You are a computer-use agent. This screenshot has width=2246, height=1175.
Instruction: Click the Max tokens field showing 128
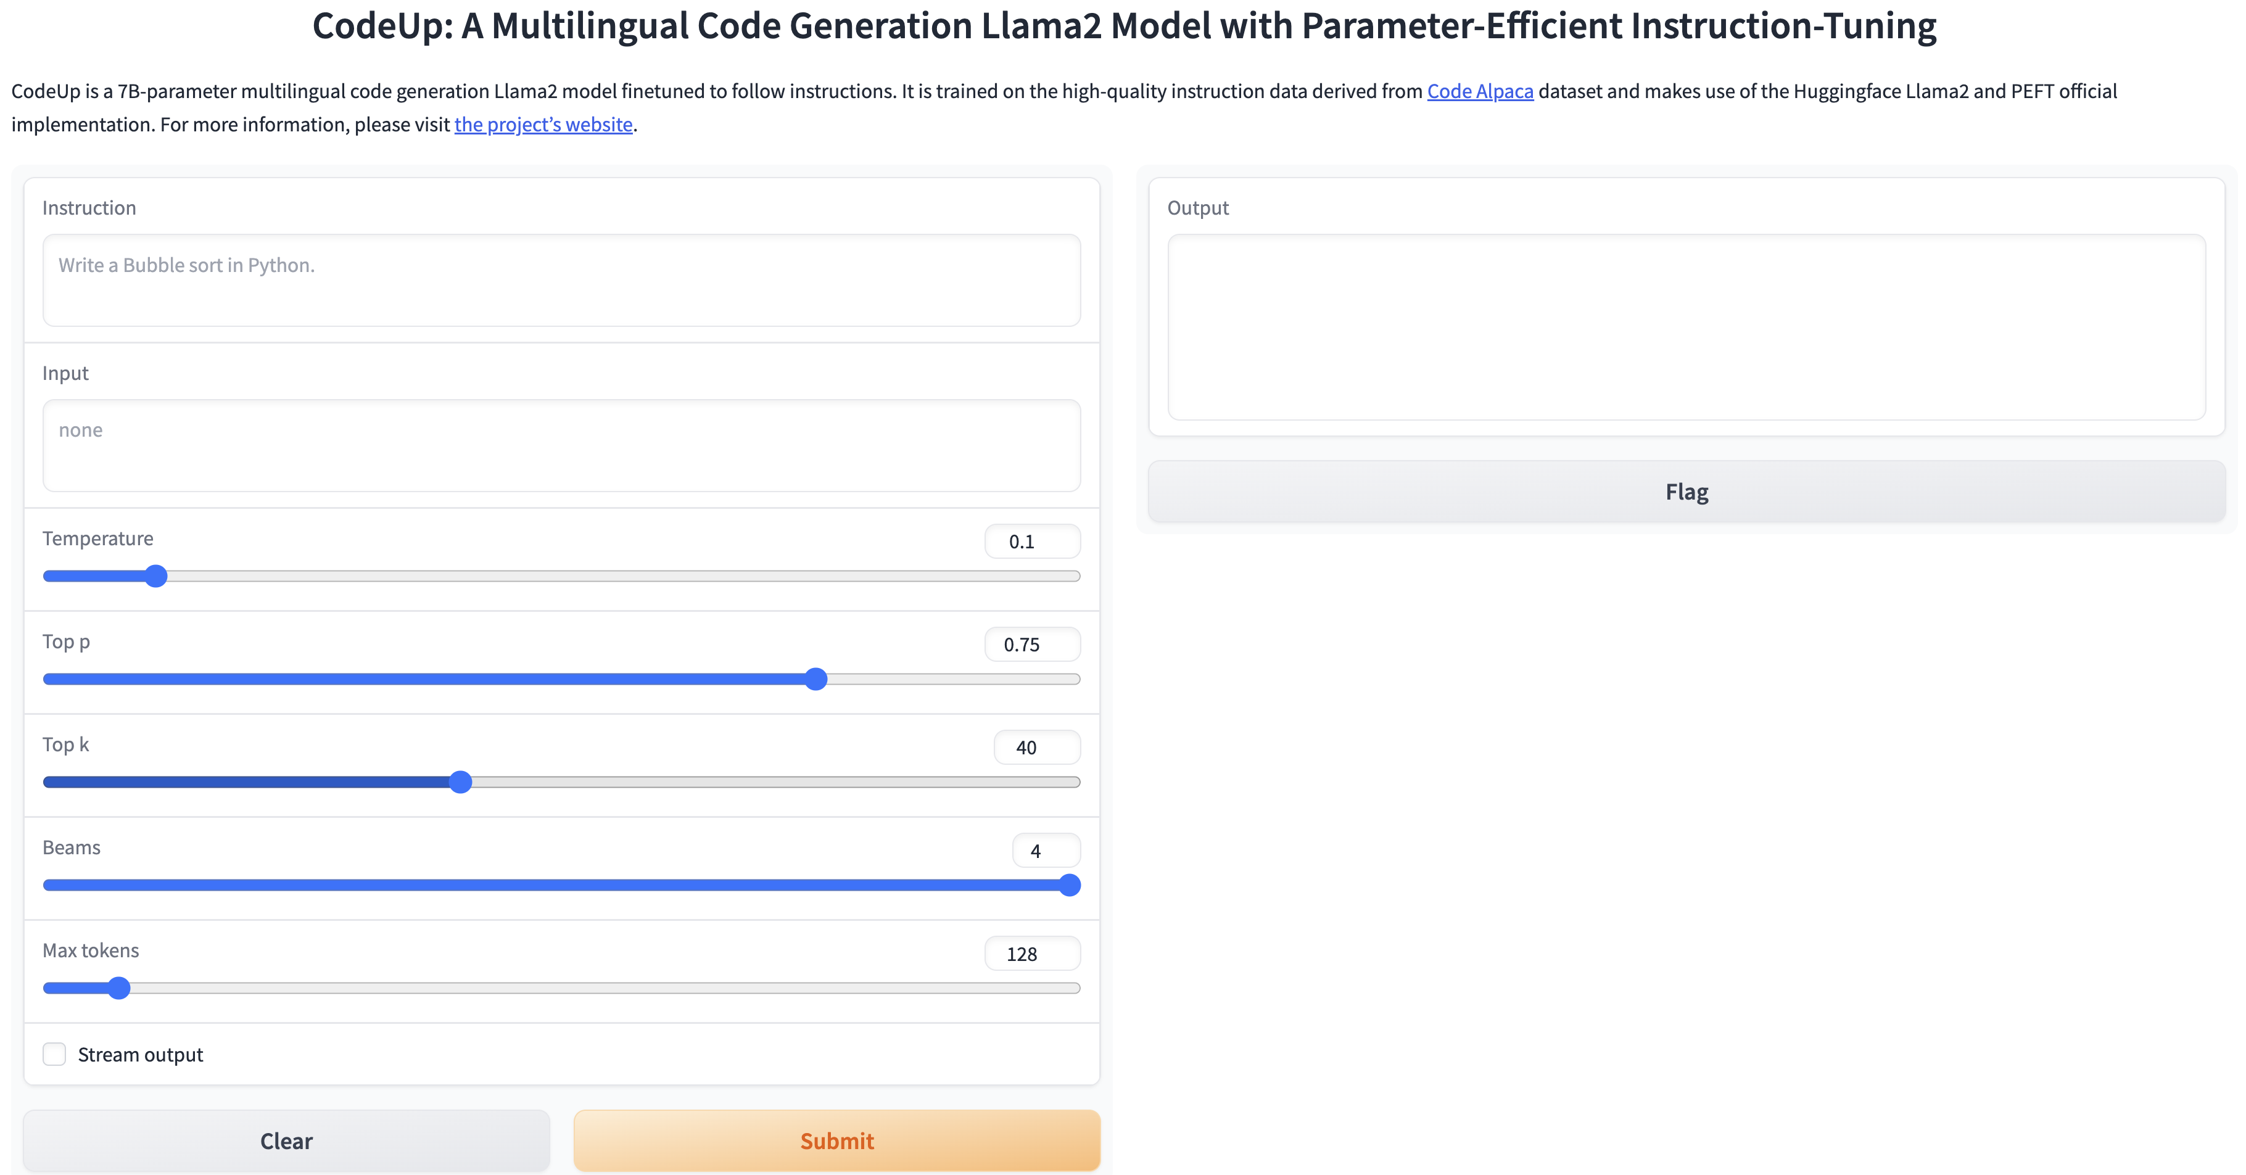tap(1031, 954)
